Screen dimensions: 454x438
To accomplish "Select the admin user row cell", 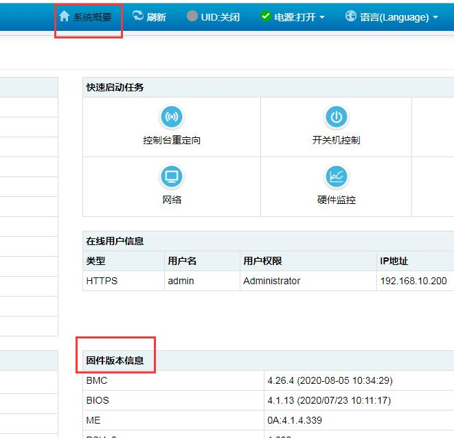I will click(181, 281).
